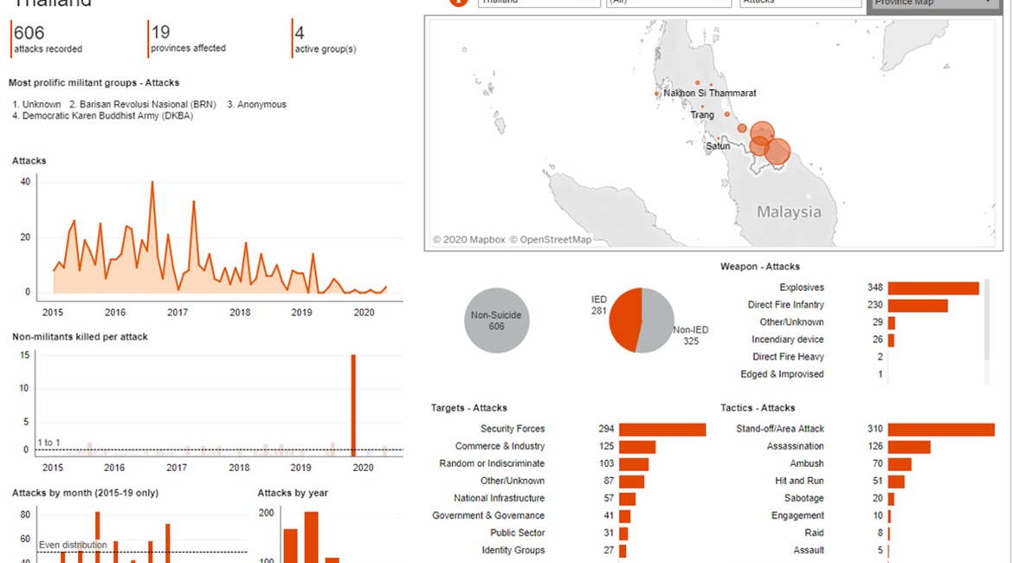The height and width of the screenshot is (563, 1013).
Task: Click the tallest 2016 peak in Attacks chart
Action: [x=152, y=183]
